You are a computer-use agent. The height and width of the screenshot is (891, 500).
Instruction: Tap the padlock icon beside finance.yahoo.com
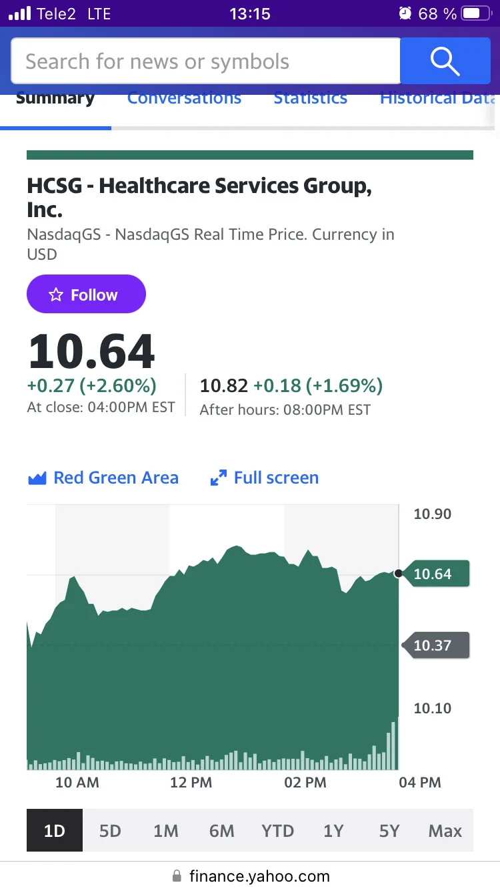point(177,876)
